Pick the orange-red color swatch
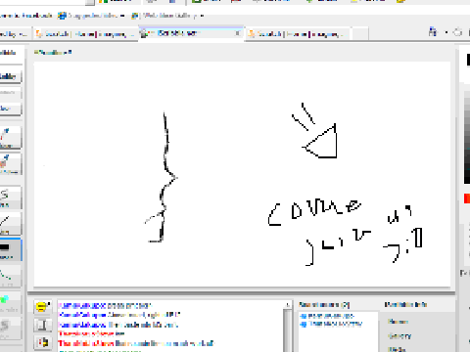This screenshot has width=470, height=352. tap(467, 198)
